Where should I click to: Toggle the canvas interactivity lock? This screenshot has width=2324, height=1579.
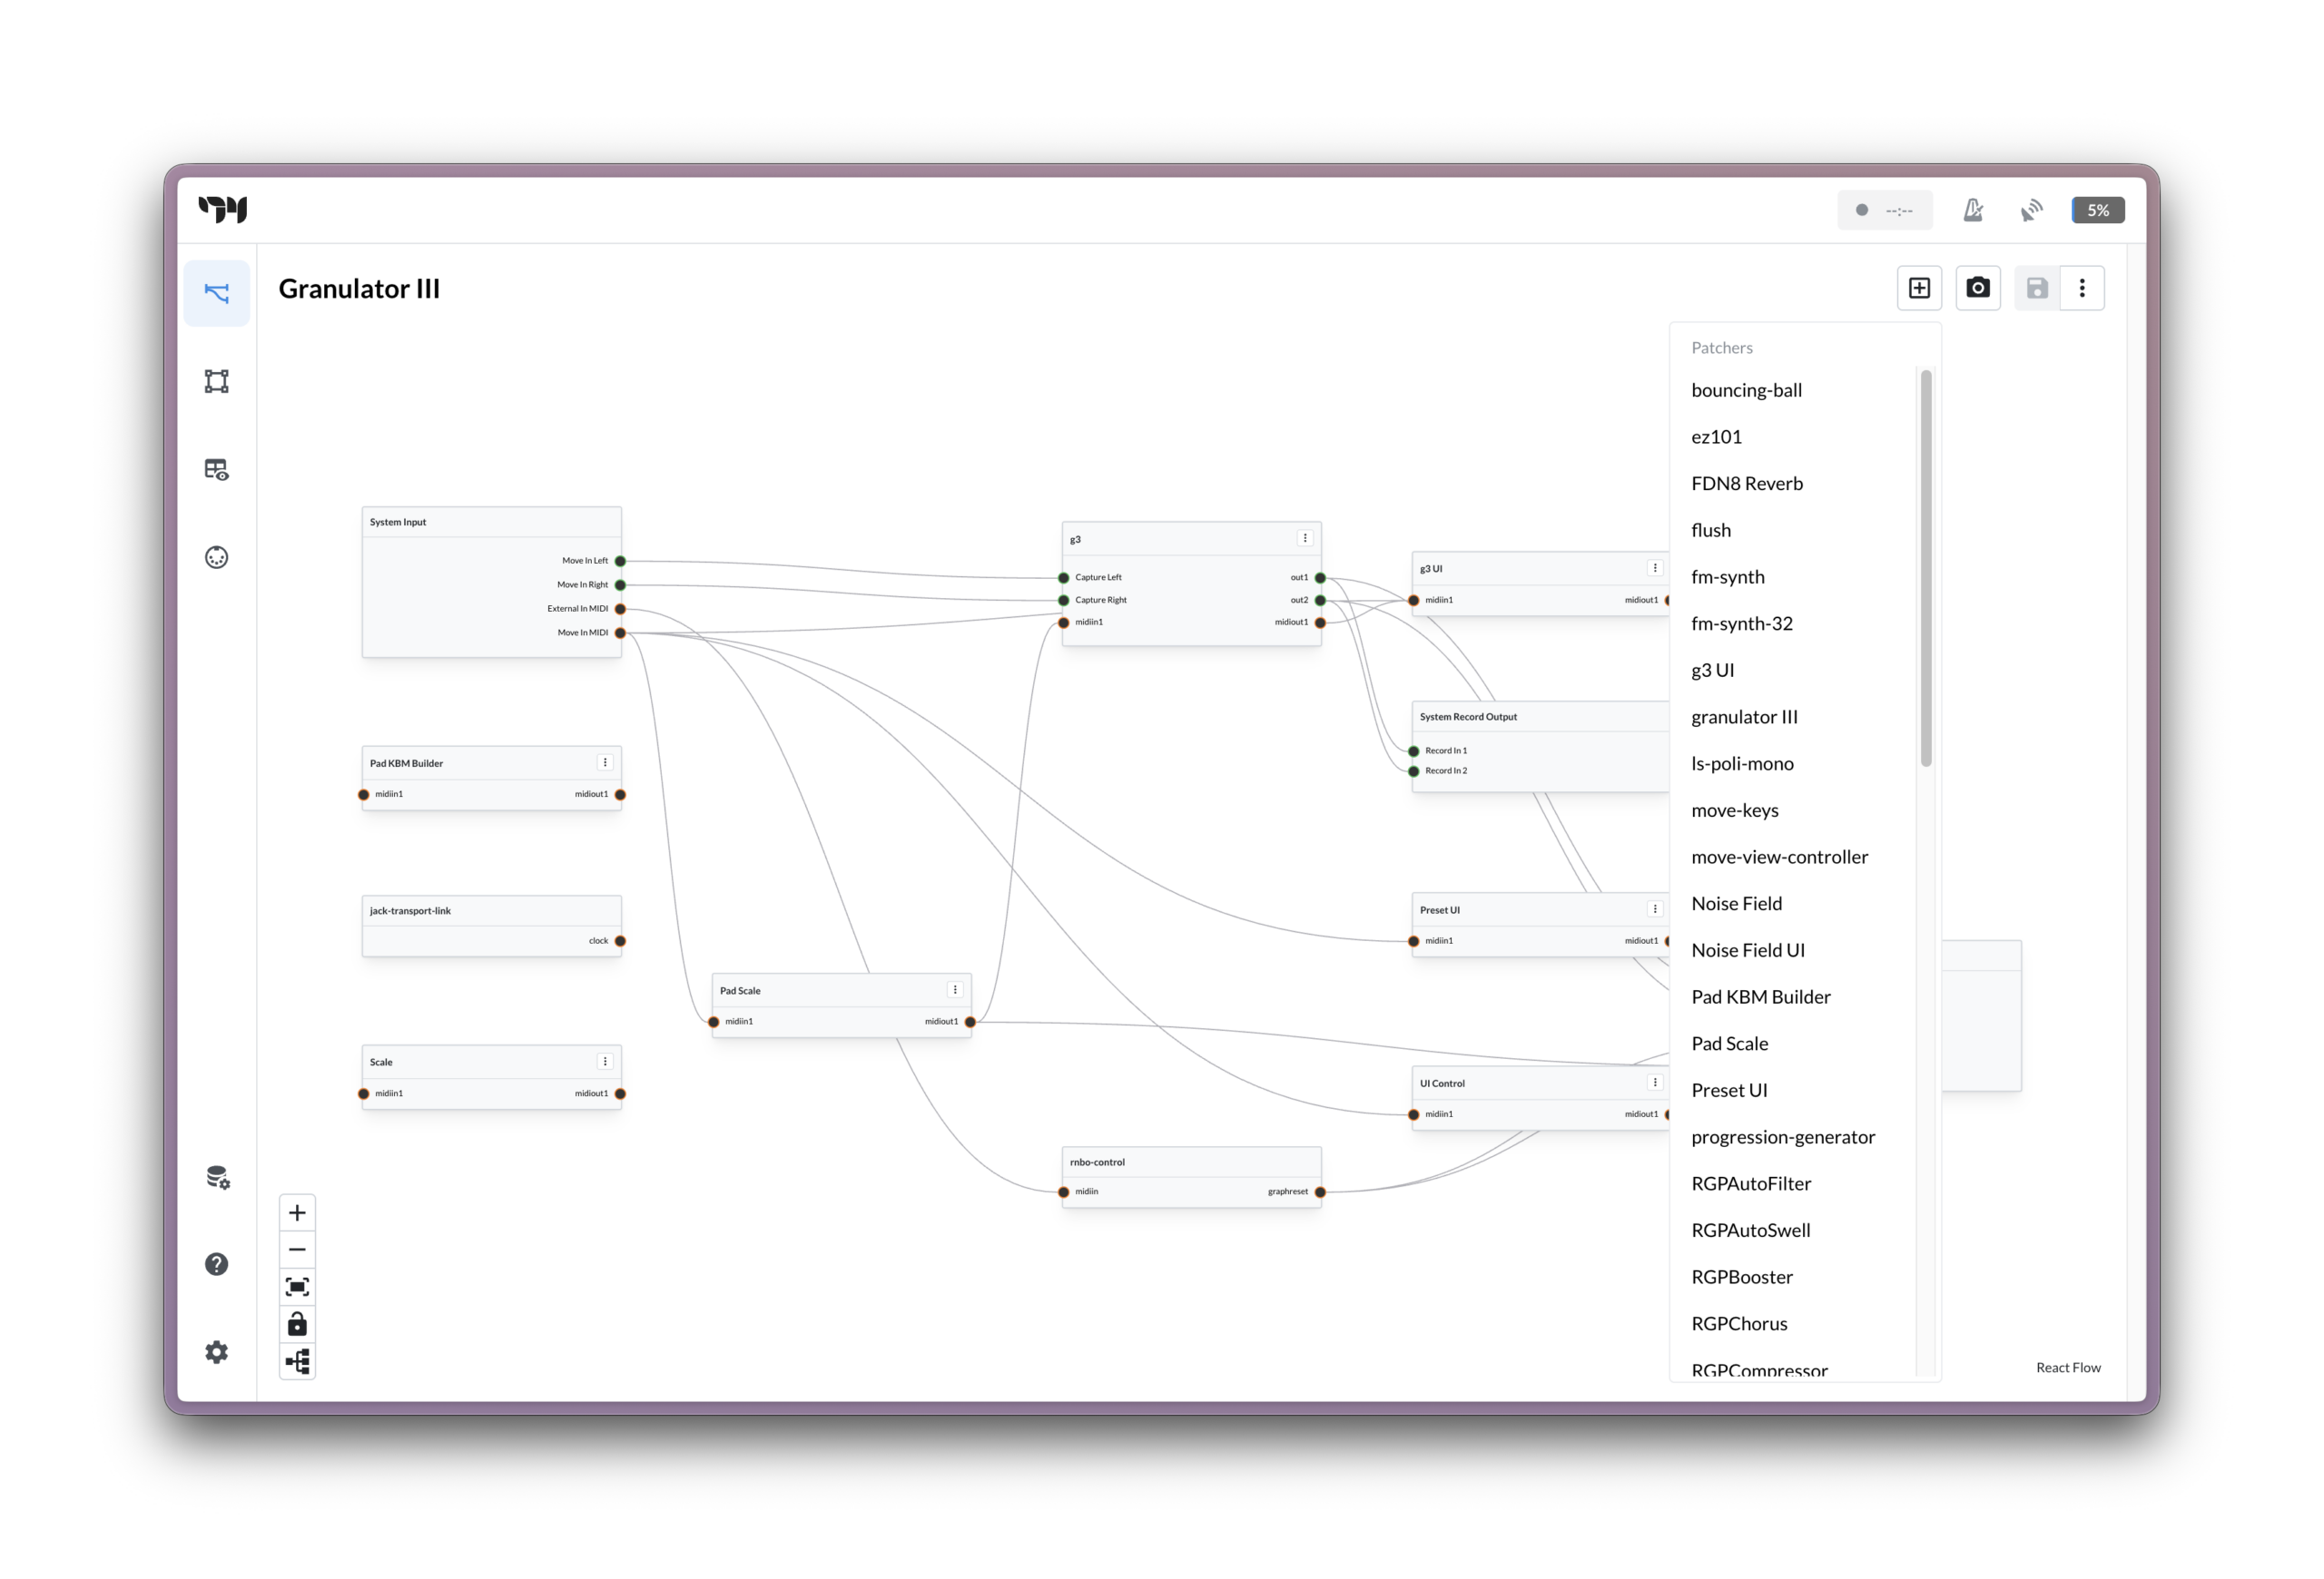297,1323
